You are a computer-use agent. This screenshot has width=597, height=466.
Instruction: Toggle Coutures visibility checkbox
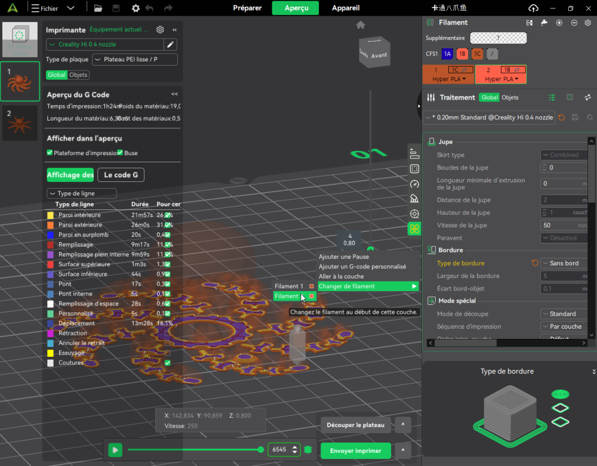click(x=168, y=363)
